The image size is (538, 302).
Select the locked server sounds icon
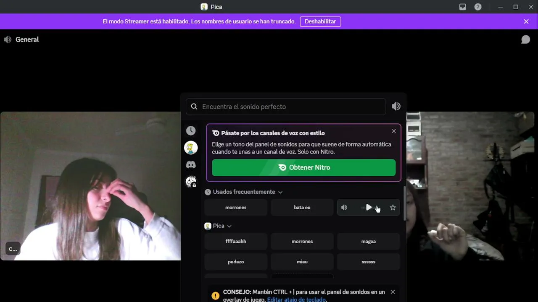tap(191, 182)
